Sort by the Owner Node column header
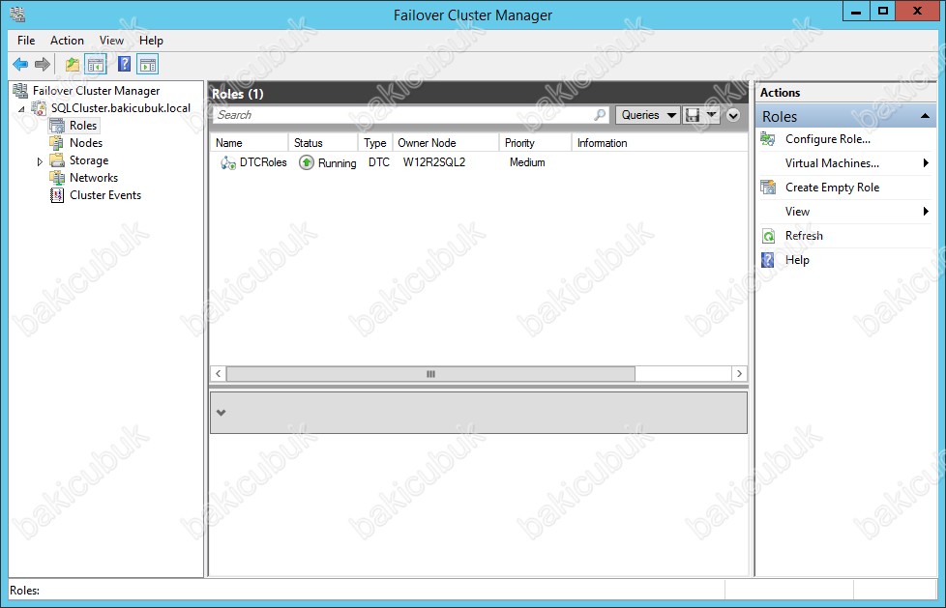Viewport: 946px width, 608px height. coord(446,143)
